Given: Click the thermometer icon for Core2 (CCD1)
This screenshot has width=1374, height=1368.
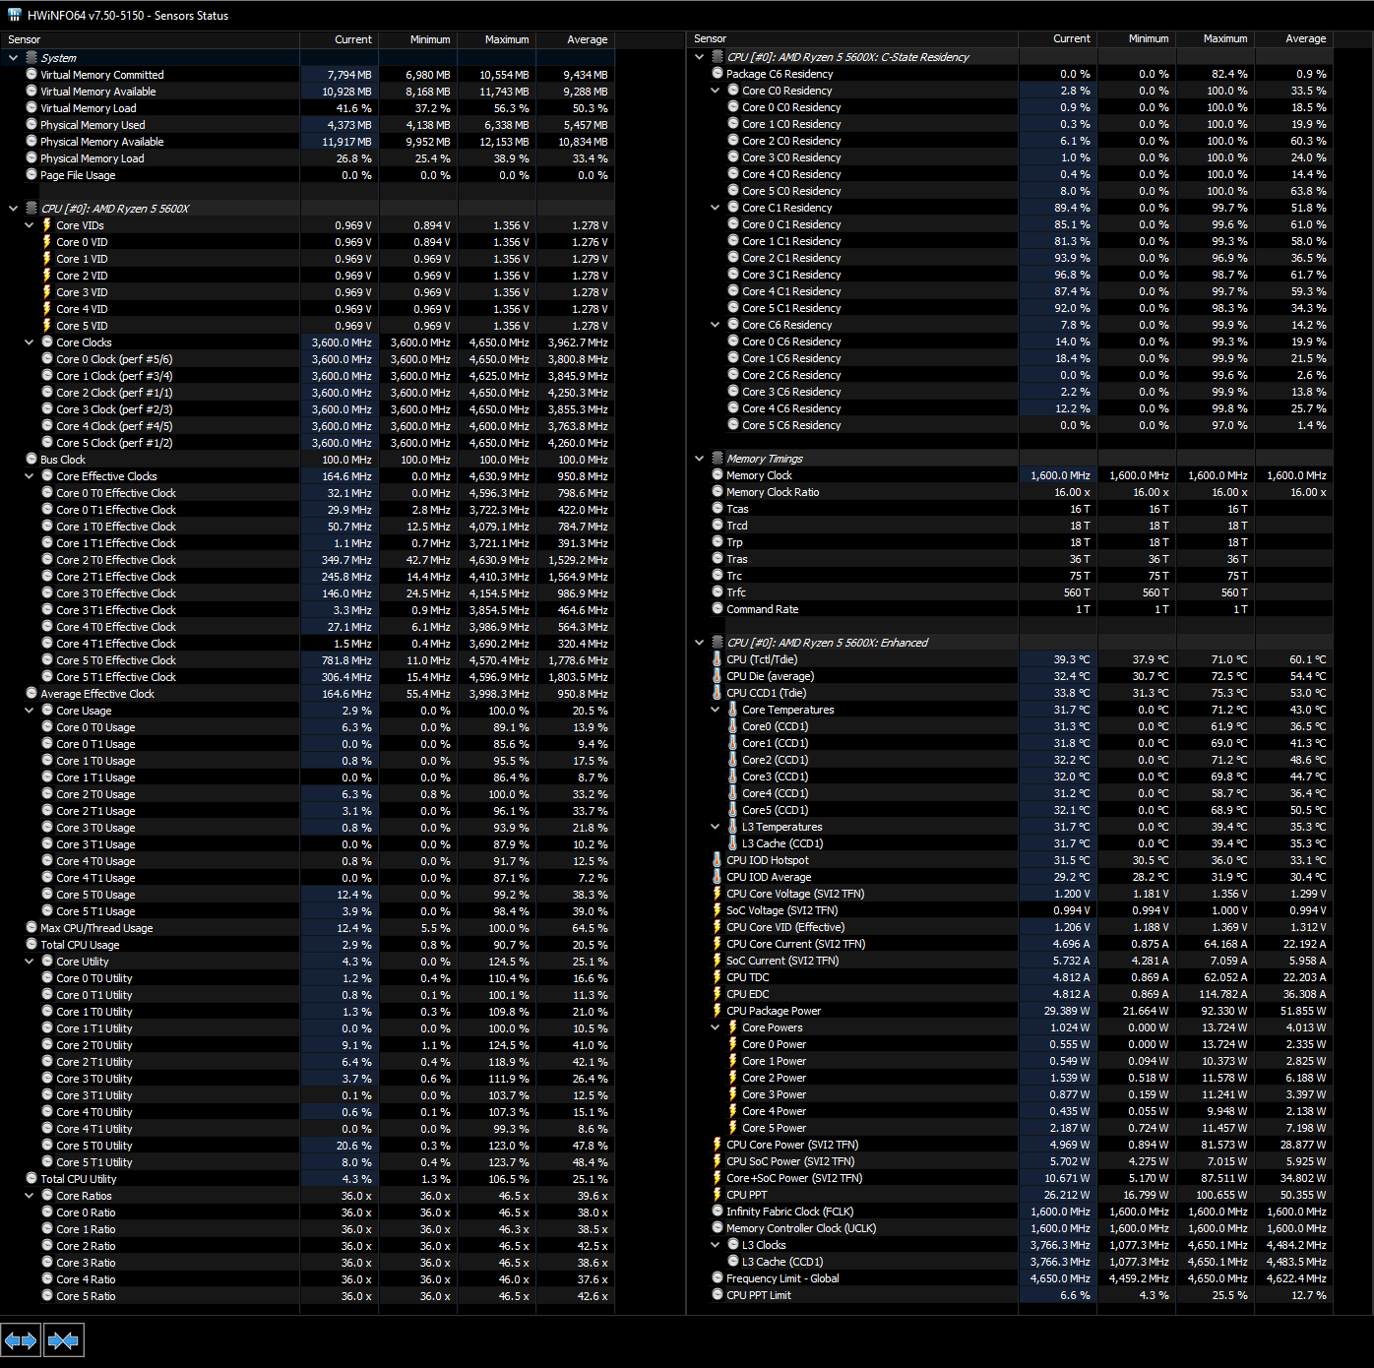Looking at the screenshot, I should (733, 760).
